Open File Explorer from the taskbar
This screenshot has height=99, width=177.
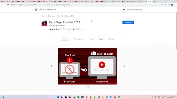pyautogui.click(x=74, y=97)
